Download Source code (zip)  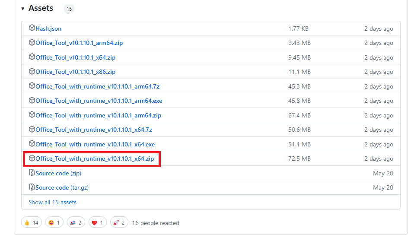(58, 174)
